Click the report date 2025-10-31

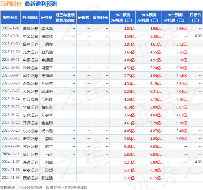[11, 36]
